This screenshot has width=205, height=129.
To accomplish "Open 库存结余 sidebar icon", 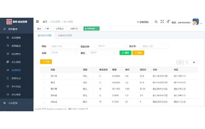I will pos(8,95).
